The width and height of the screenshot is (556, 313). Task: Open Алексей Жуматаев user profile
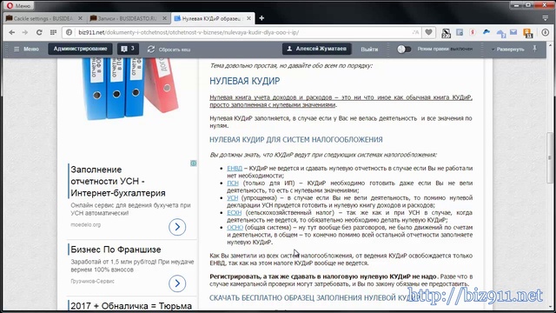(x=316, y=49)
